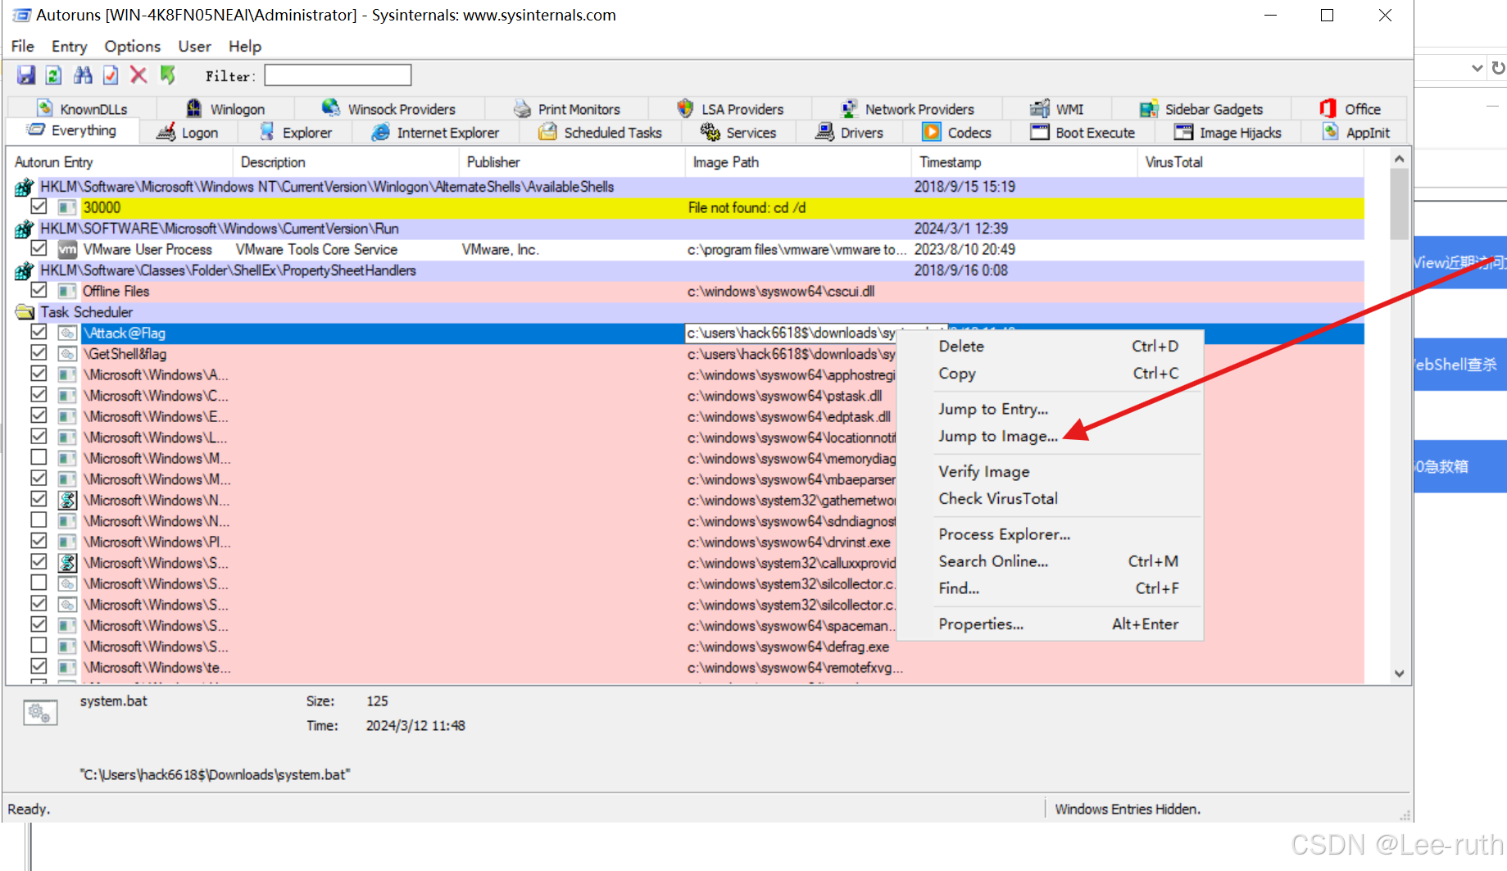Switch to the Services tab

(x=738, y=133)
